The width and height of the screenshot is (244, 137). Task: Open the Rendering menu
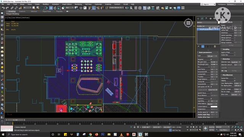click(x=78, y=4)
